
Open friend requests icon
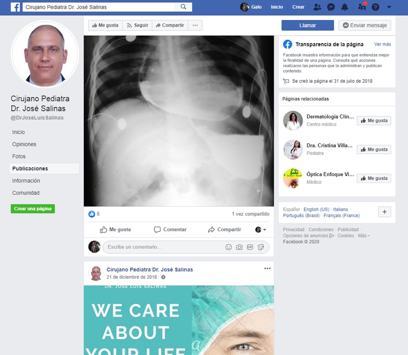[x=317, y=7]
